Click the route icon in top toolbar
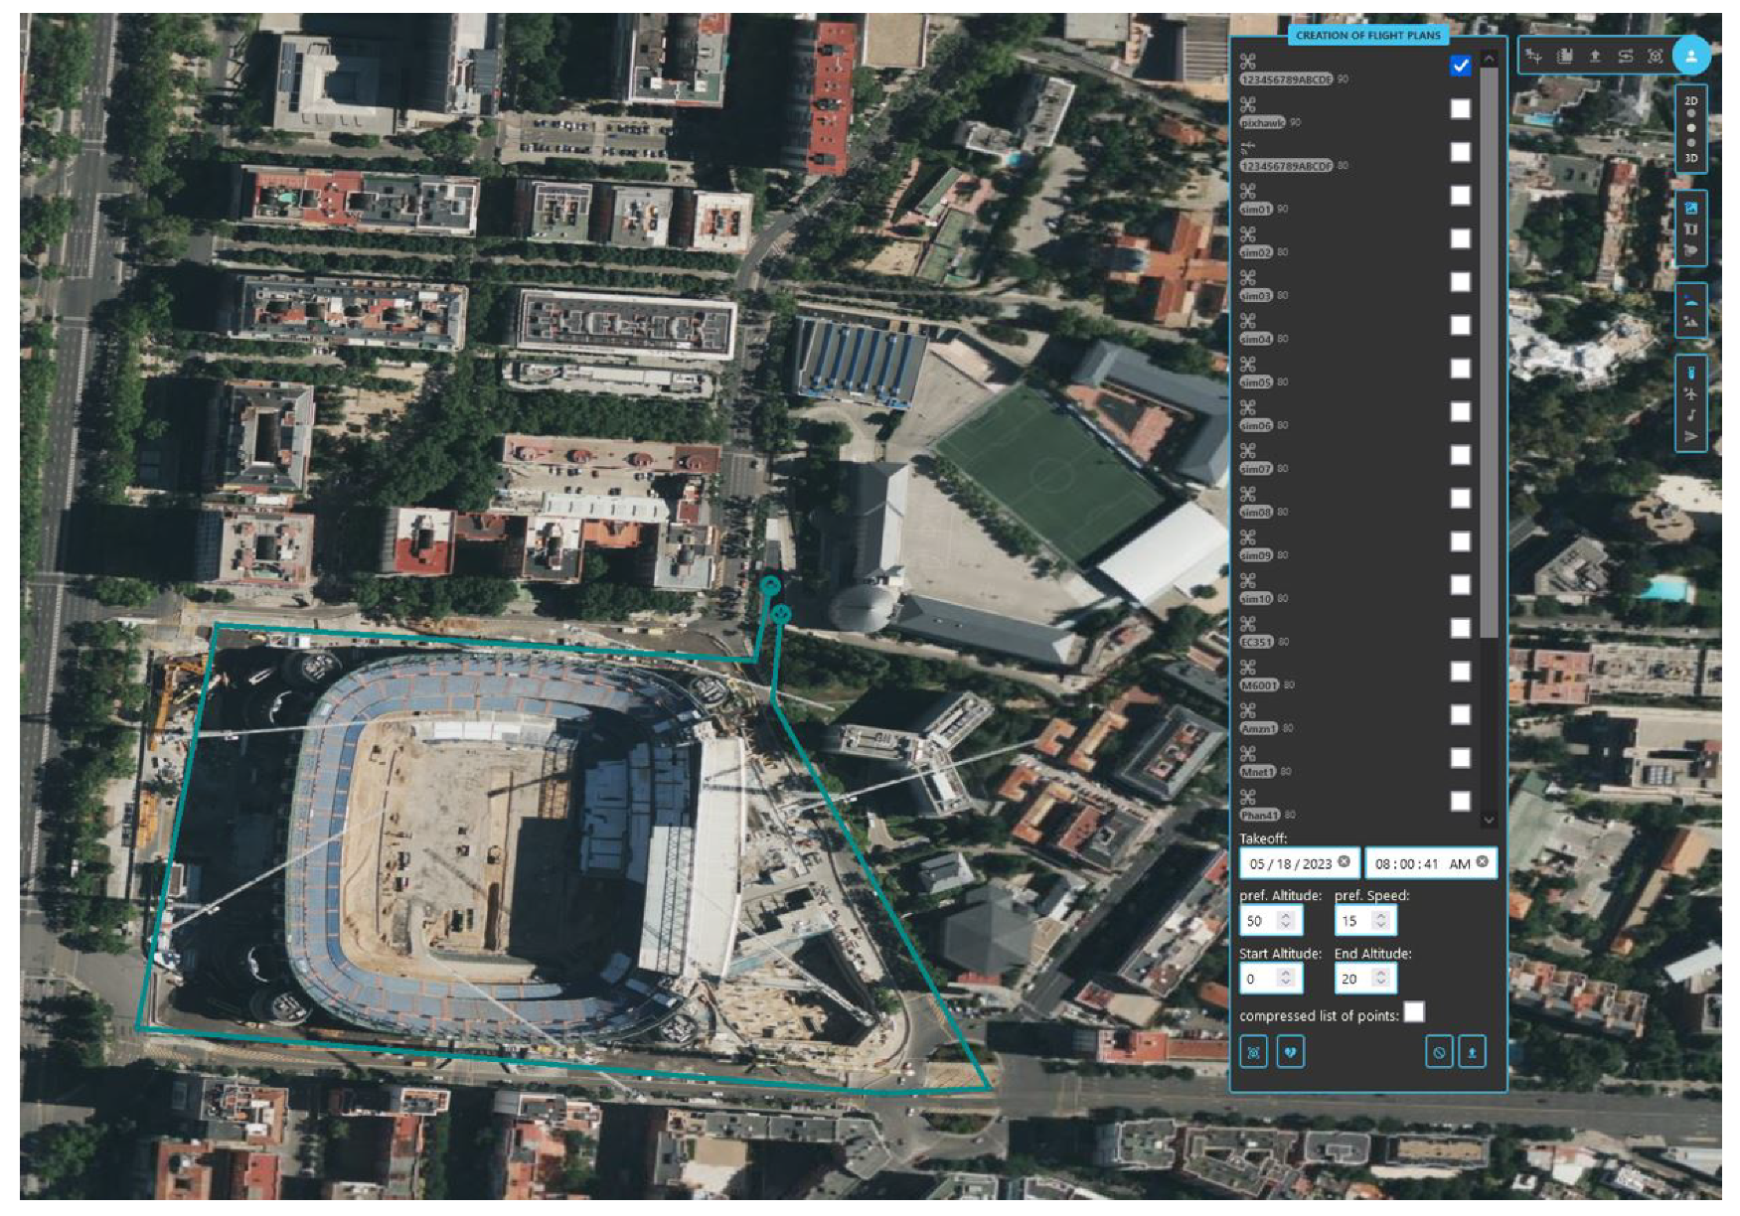Viewport: 1740px width, 1216px height. pos(1625,57)
